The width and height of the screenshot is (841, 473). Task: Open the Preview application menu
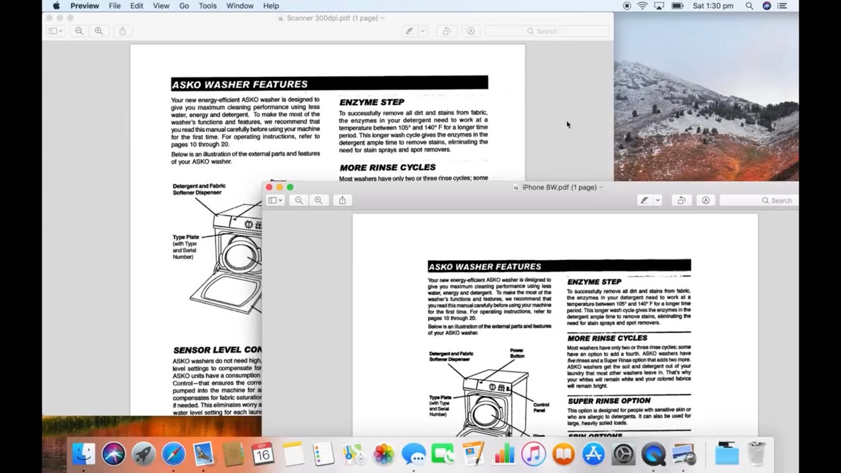[85, 6]
